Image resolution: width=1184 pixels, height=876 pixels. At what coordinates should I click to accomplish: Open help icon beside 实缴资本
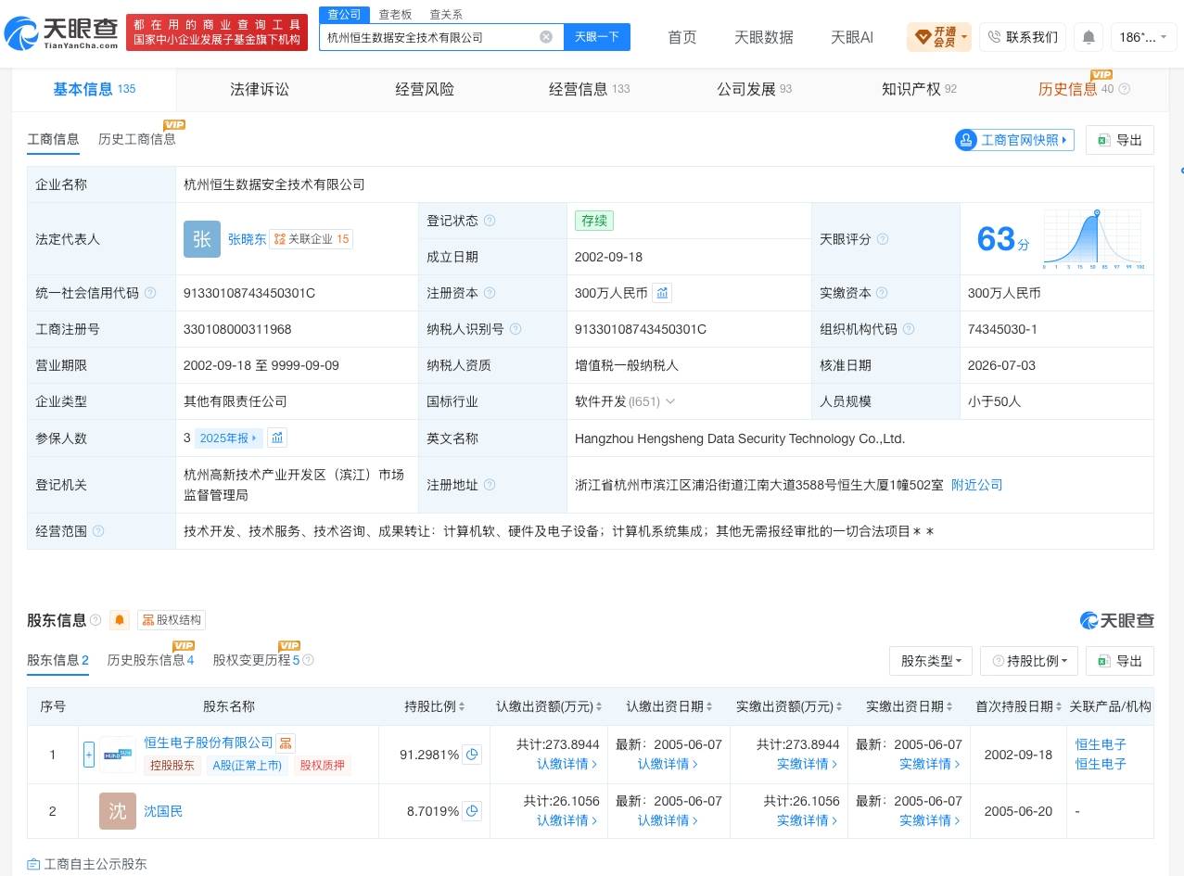click(883, 293)
